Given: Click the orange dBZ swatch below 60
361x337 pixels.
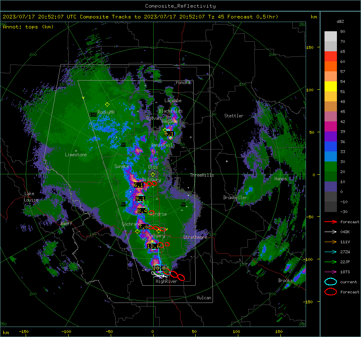Looking at the screenshot, I should click(x=331, y=66).
